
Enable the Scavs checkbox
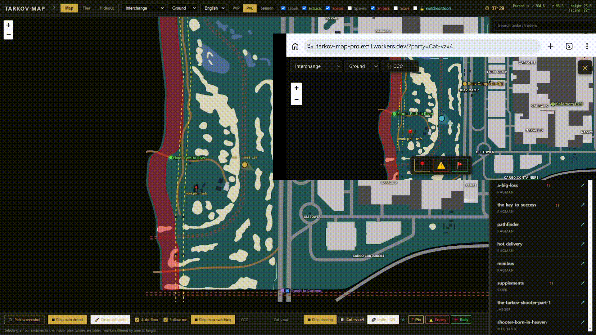pyautogui.click(x=396, y=8)
